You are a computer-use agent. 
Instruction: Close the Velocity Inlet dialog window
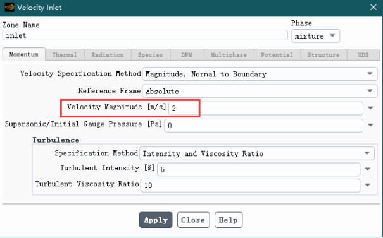[374, 8]
